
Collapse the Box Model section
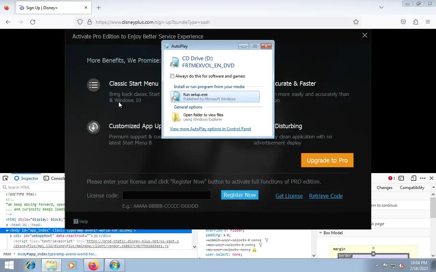pyautogui.click(x=320, y=233)
